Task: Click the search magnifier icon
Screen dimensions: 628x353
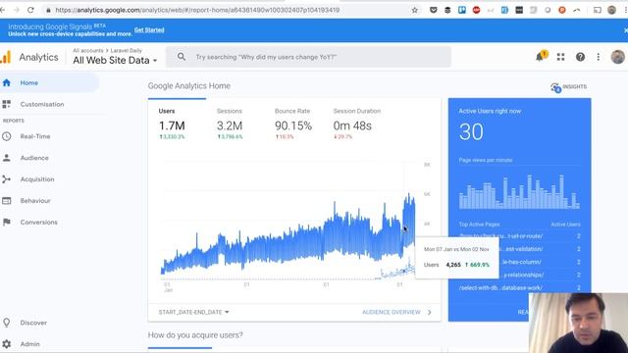Action: pos(182,57)
